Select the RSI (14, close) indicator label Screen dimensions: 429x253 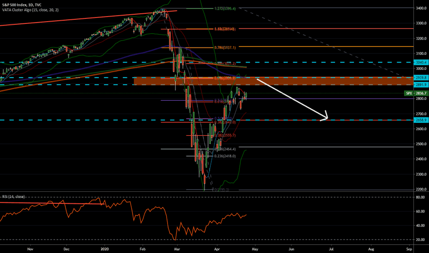[14, 197]
